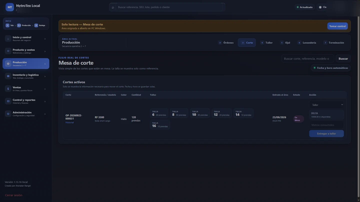Focus the top Buscar referencia, SKU search field

click(170, 7)
